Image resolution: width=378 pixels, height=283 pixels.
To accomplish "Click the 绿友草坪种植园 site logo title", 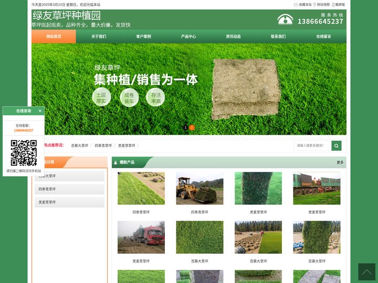I will [67, 15].
